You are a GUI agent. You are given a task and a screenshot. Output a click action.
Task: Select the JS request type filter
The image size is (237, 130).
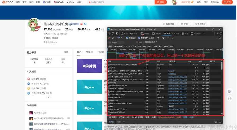[x=135, y=46]
